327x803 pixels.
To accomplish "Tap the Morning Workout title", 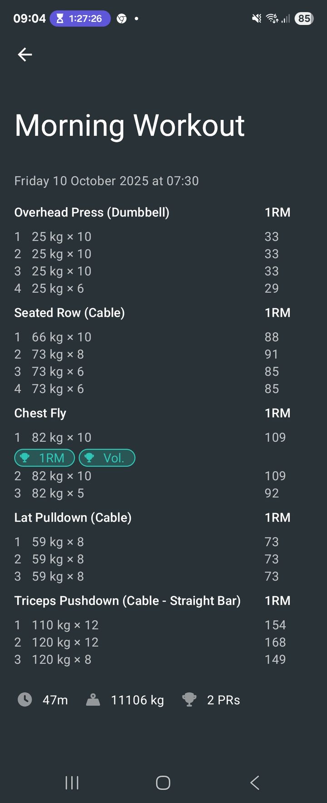I will pyautogui.click(x=130, y=125).
